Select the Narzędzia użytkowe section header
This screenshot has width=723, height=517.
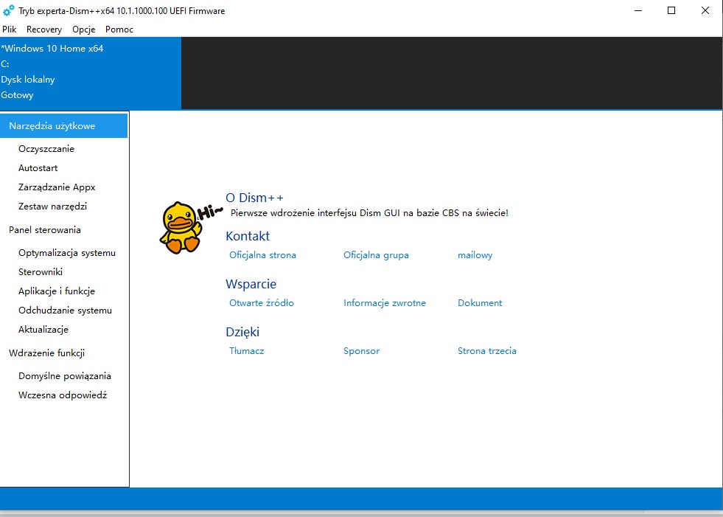63,125
